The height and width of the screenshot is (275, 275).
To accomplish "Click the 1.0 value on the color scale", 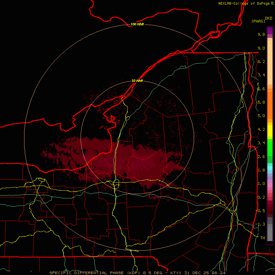I will (x=261, y=184).
